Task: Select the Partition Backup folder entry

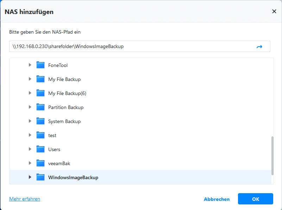Action: [x=66, y=107]
